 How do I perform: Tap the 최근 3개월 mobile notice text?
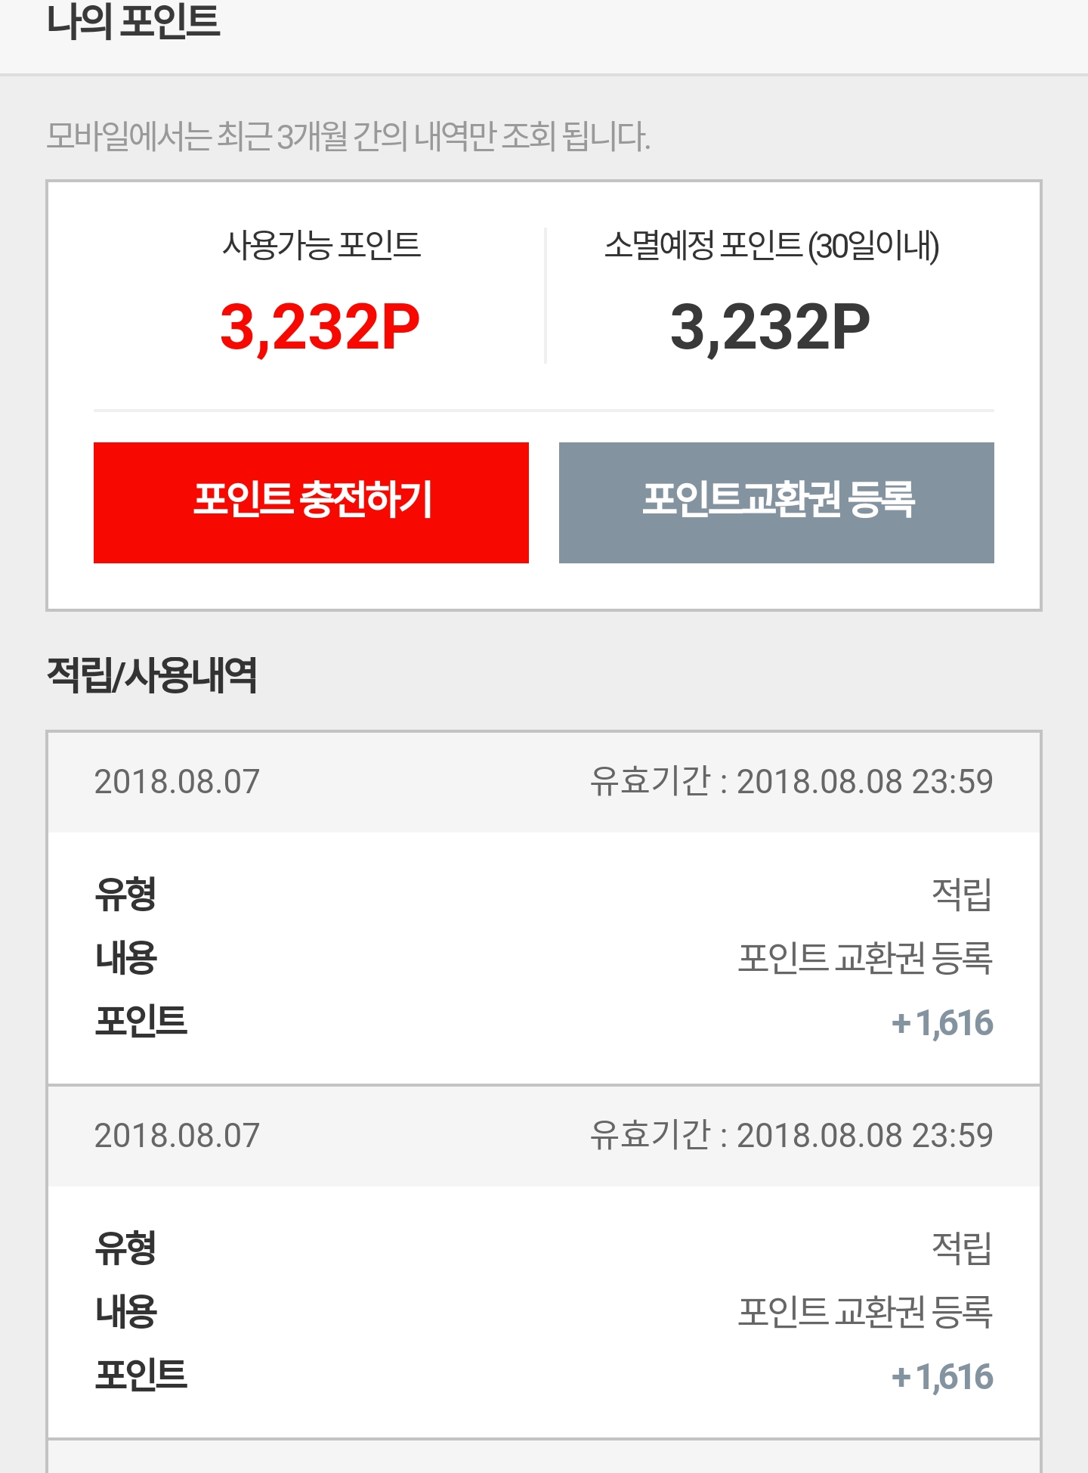pyautogui.click(x=348, y=136)
